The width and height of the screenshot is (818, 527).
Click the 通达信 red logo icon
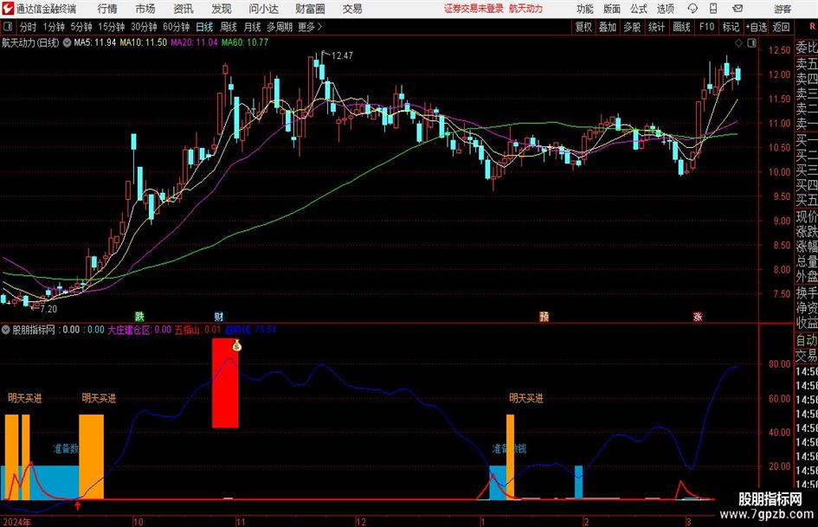tap(7, 9)
